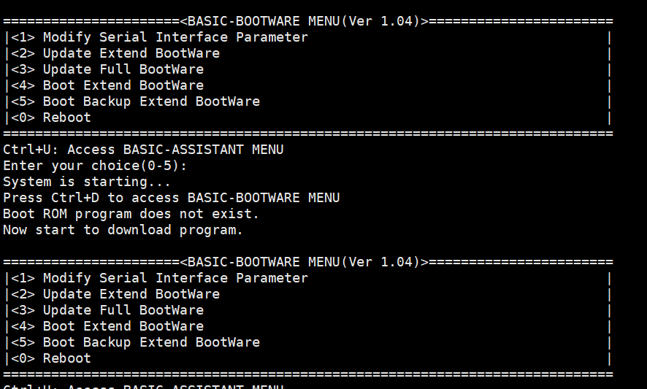Click the Press Ctrl+D to access line
The image size is (647, 389).
coord(171,198)
